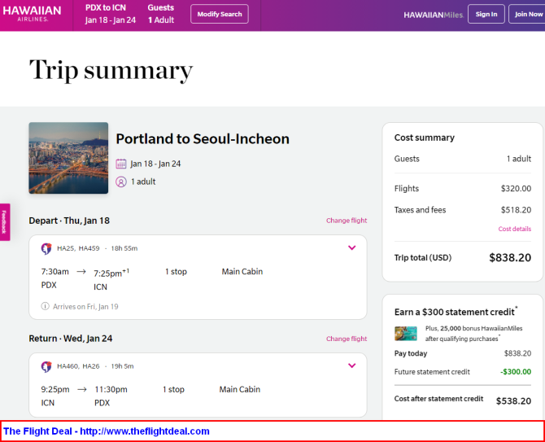This screenshot has height=442, width=545.
Task: Click the Modify Search button
Action: coord(220,14)
